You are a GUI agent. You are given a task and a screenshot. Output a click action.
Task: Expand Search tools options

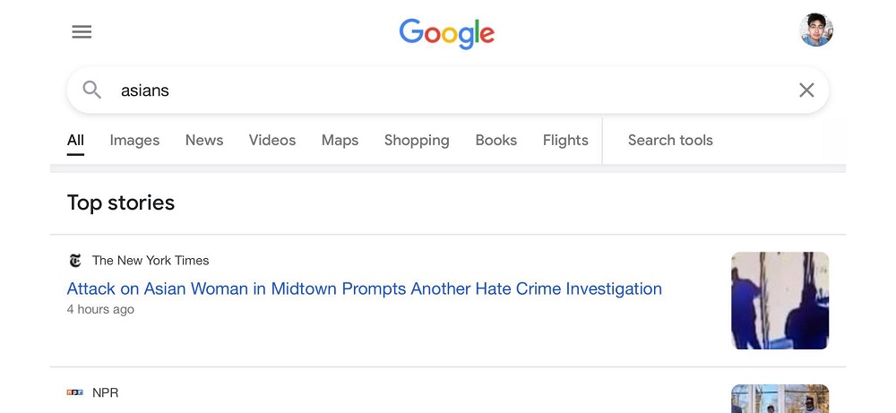point(670,141)
